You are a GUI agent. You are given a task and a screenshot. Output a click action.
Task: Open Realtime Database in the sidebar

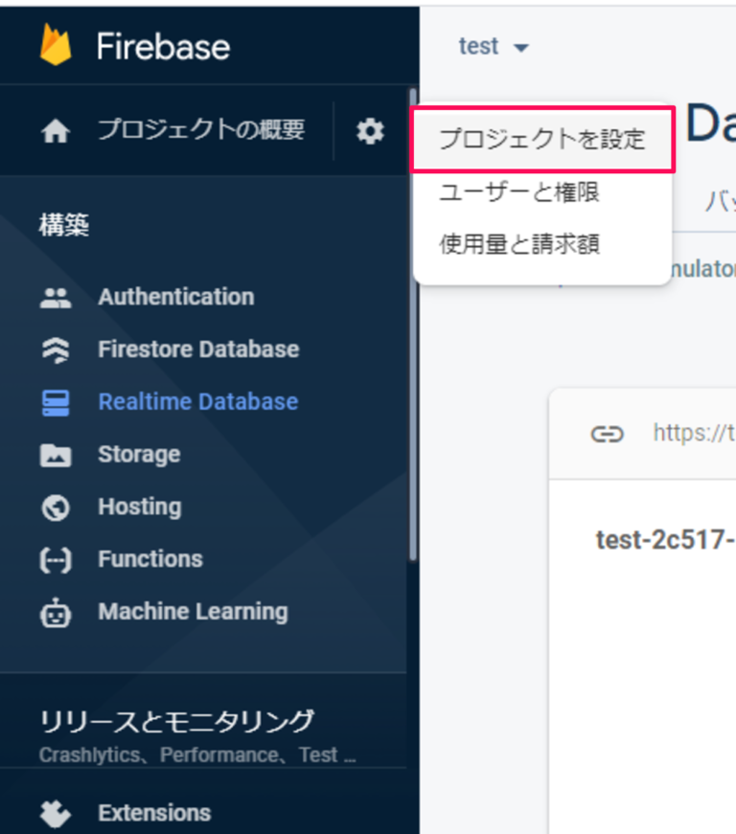(x=198, y=401)
